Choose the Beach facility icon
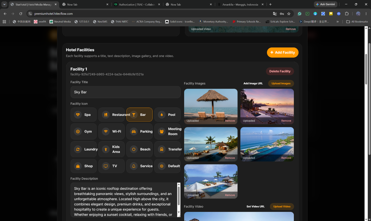This screenshot has width=371, height=221. coord(139,149)
